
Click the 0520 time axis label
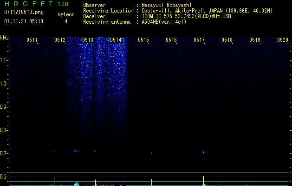tap(283, 40)
